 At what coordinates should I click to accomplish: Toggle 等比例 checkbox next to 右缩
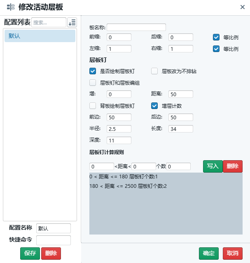pos(216,49)
